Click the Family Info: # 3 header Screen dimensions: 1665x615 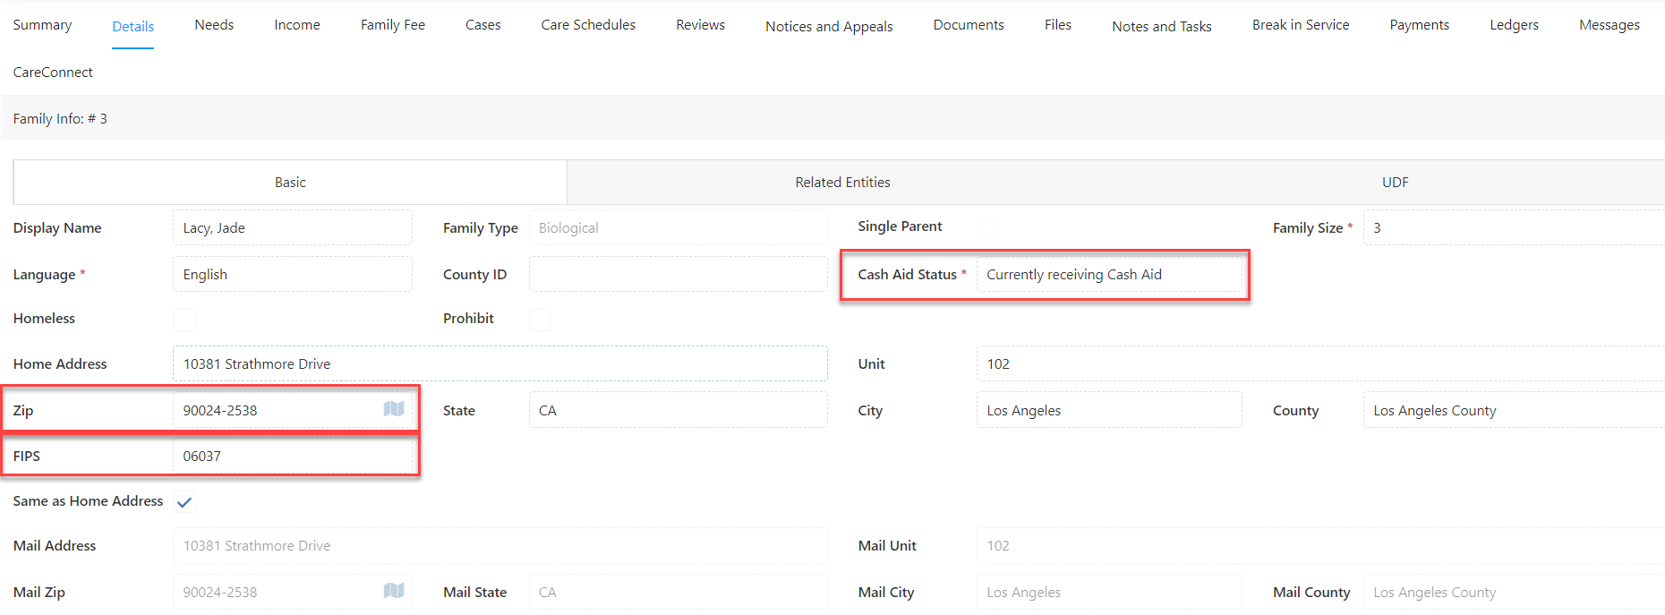pyautogui.click(x=60, y=118)
